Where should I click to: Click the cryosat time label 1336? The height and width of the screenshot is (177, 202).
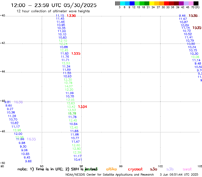(71, 16)
